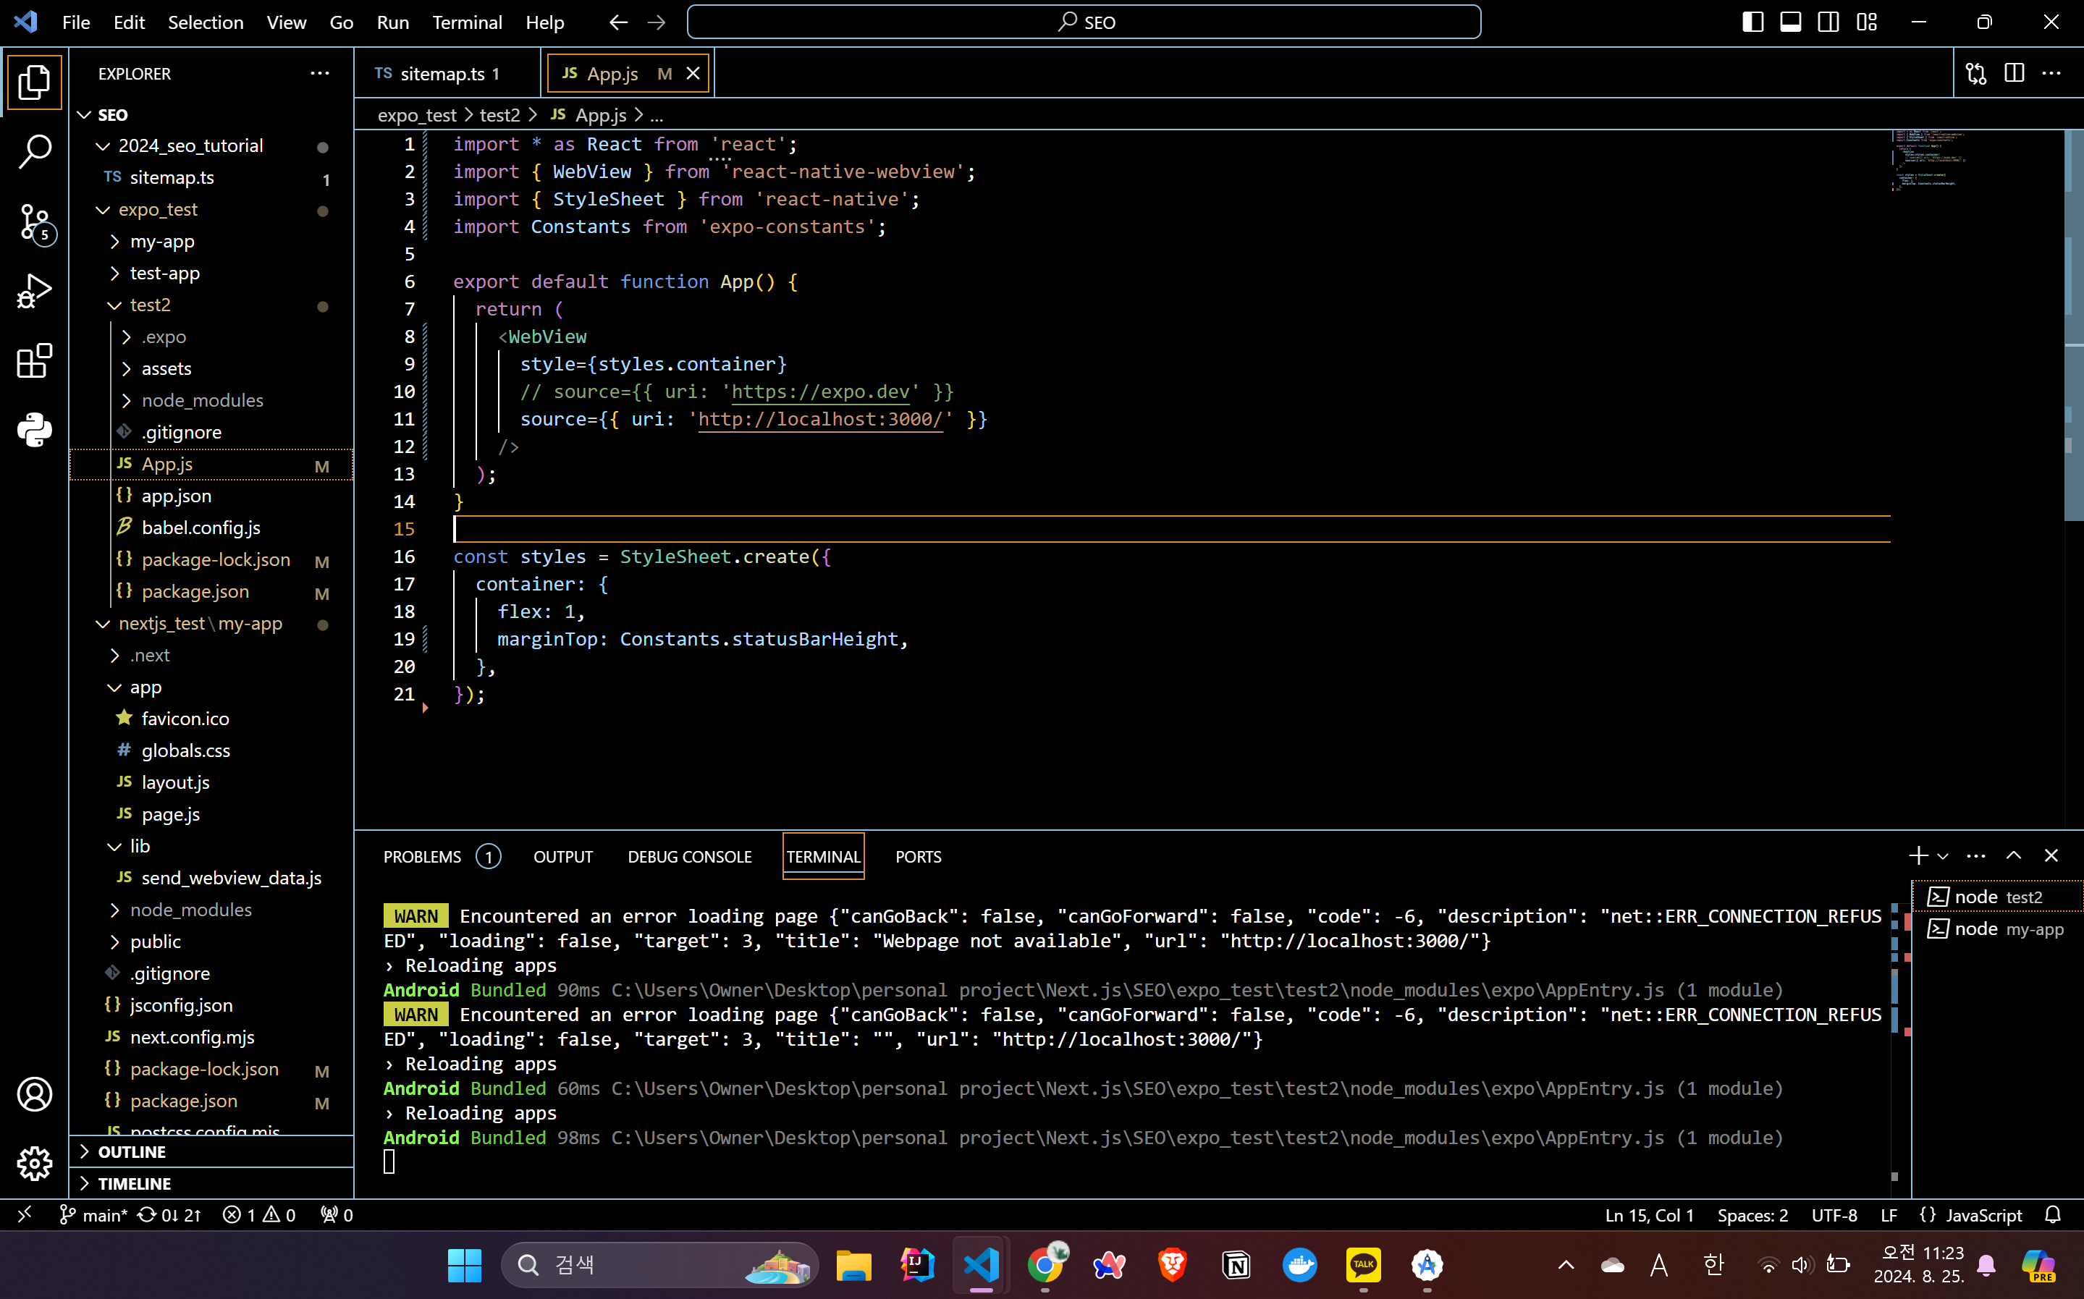The height and width of the screenshot is (1299, 2084).
Task: Toggle the bottom panel layout button
Action: [1790, 22]
